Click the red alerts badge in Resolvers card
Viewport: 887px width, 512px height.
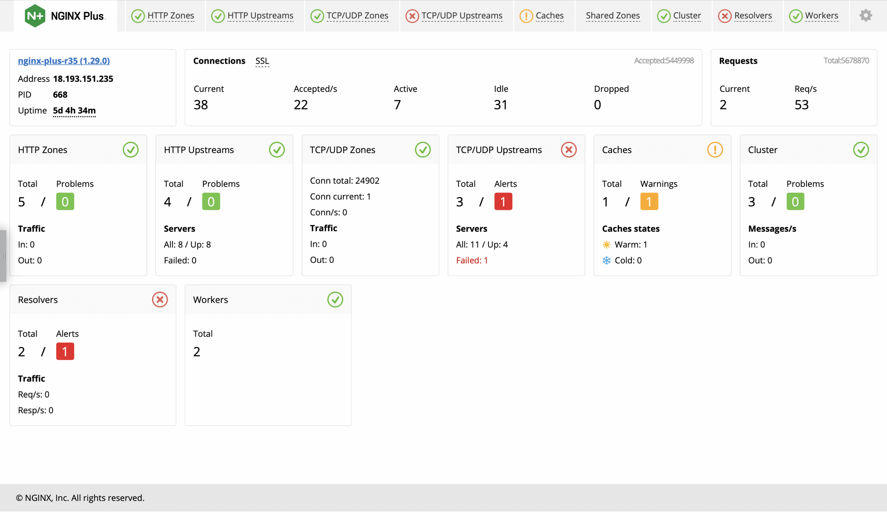(x=65, y=351)
